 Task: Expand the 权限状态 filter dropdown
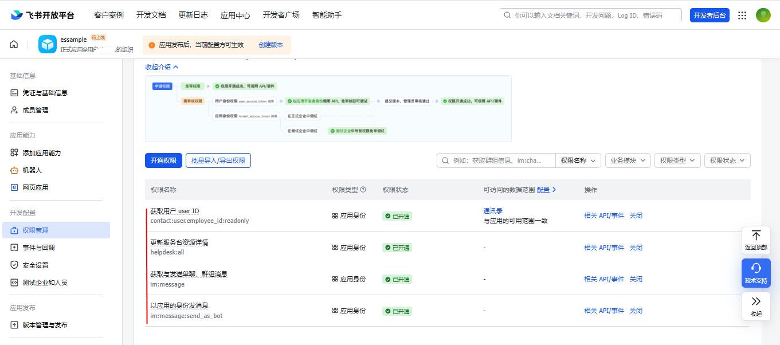point(727,160)
